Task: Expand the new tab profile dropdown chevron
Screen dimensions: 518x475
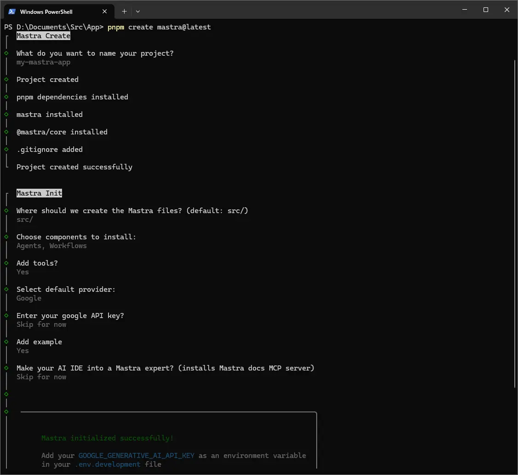Action: (138, 12)
